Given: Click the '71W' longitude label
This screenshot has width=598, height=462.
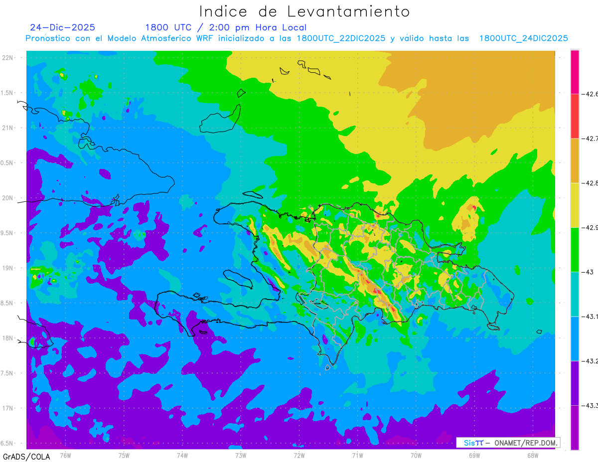Looking at the screenshot, I should pos(357,456).
